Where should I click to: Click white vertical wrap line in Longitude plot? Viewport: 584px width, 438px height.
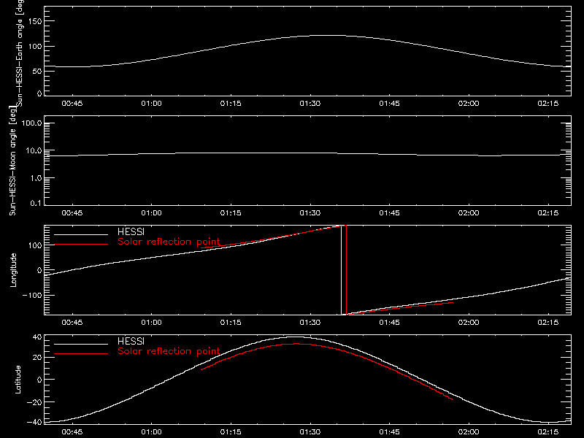[341, 270]
